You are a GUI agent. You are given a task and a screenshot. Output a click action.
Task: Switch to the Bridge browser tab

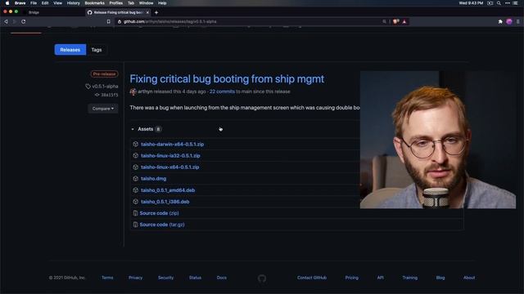pos(34,12)
